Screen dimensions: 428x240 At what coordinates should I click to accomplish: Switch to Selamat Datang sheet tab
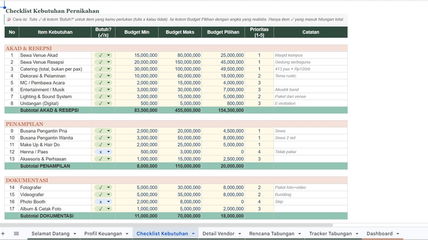pos(50,234)
